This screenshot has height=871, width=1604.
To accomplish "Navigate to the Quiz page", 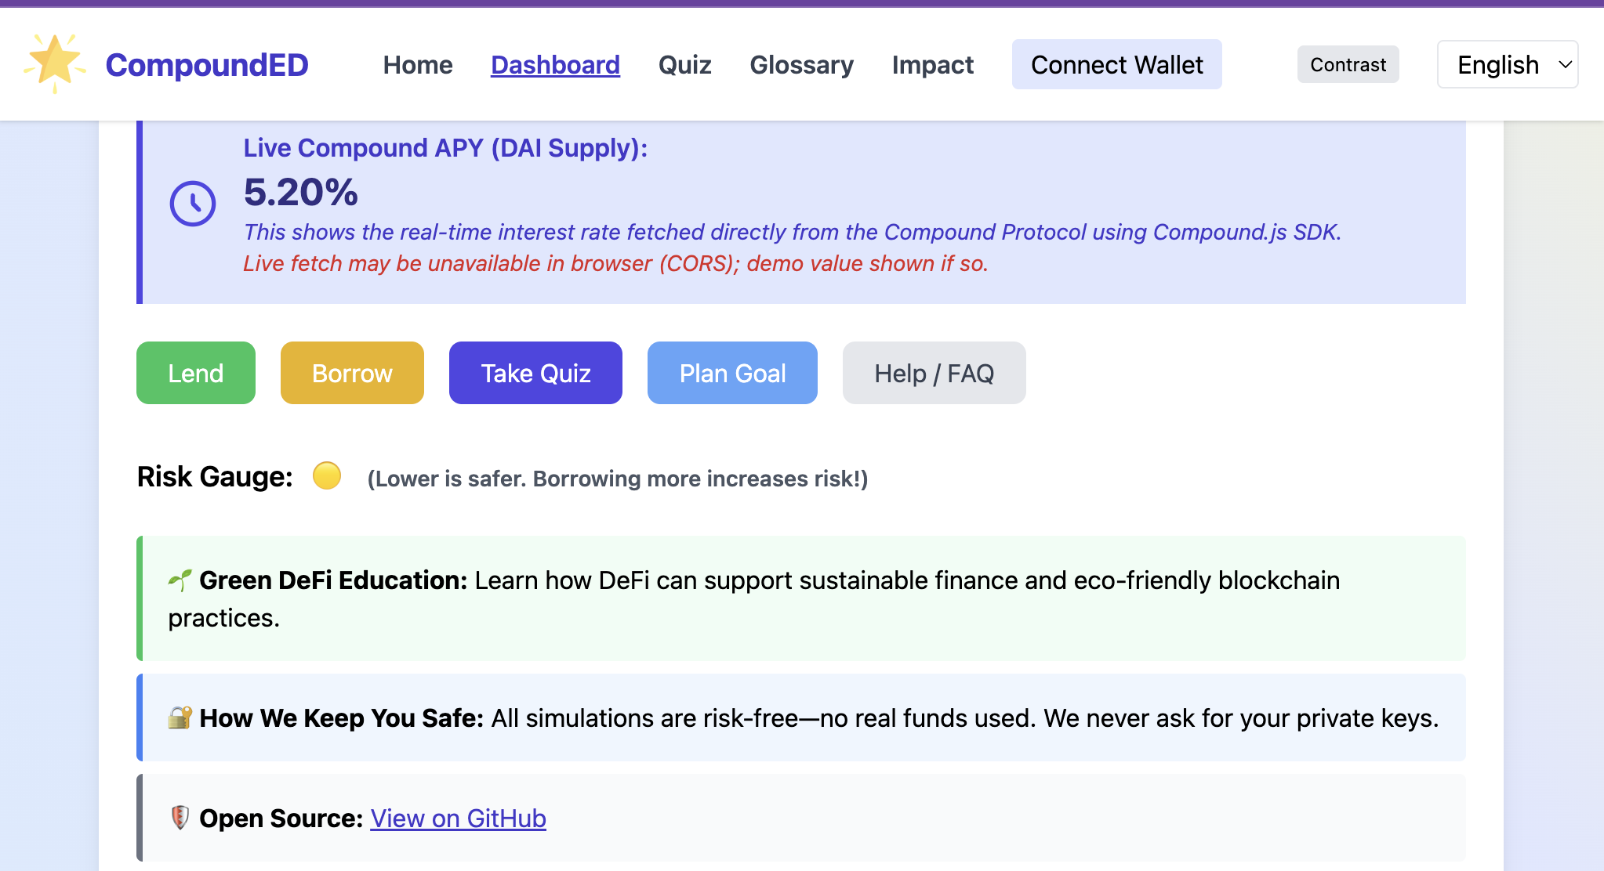I will click(x=684, y=64).
